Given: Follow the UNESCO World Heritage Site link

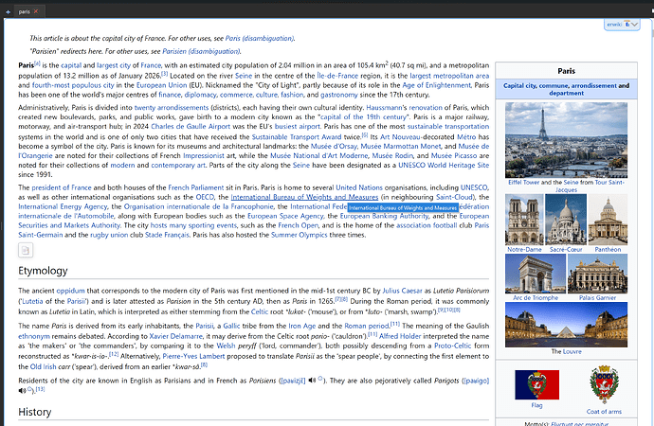Looking at the screenshot, I should (400, 165).
